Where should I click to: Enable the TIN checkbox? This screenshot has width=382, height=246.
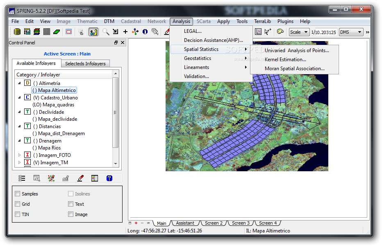pyautogui.click(x=18, y=214)
